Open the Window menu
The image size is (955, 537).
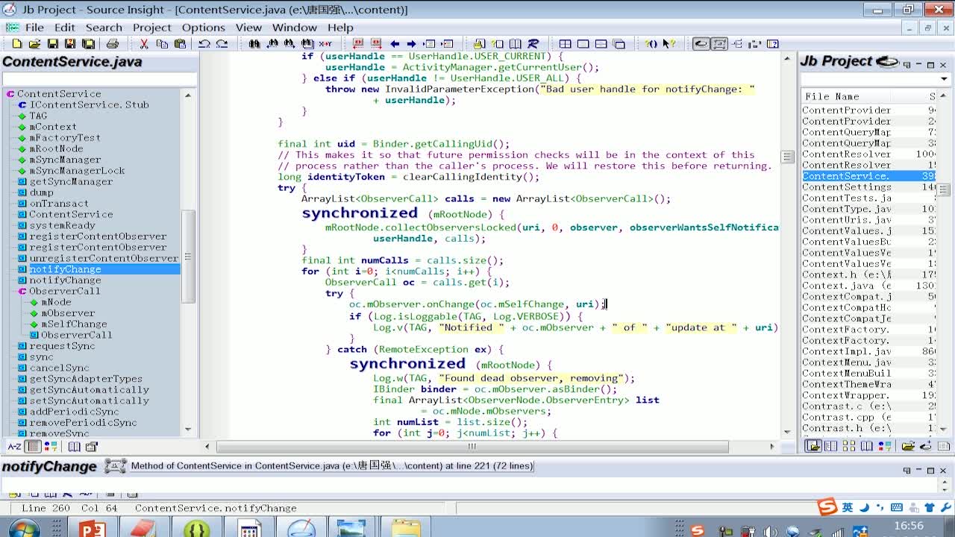[x=294, y=28]
